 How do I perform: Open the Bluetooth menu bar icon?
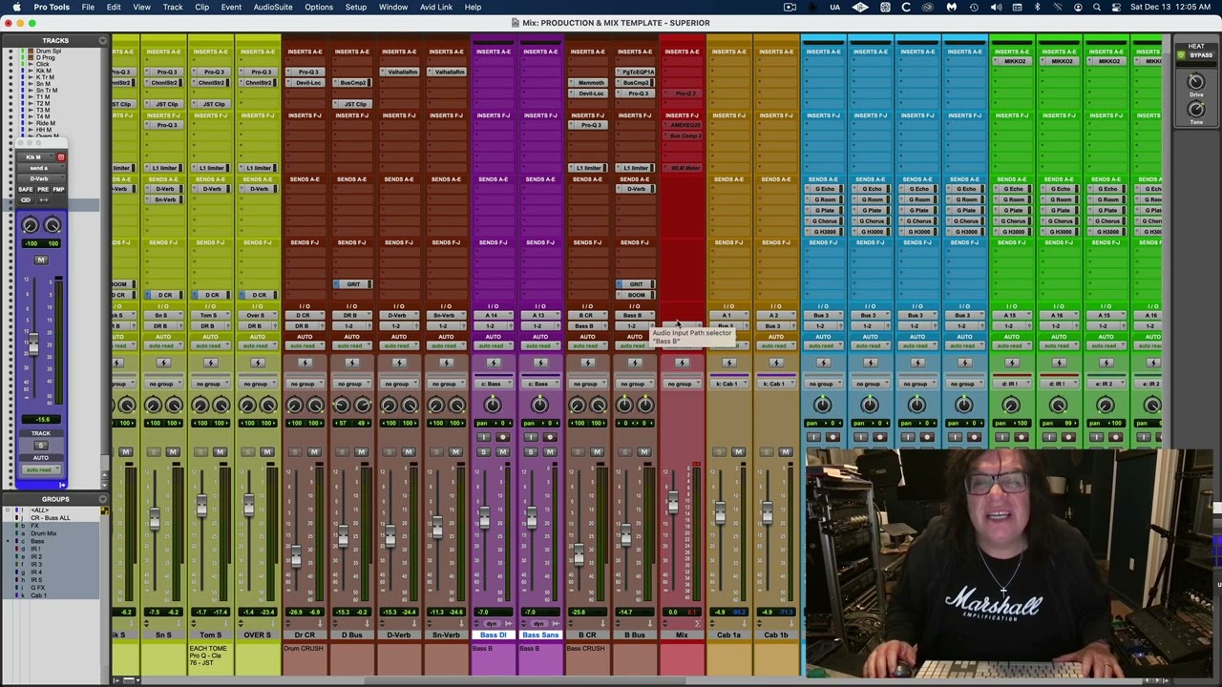pos(1038,7)
